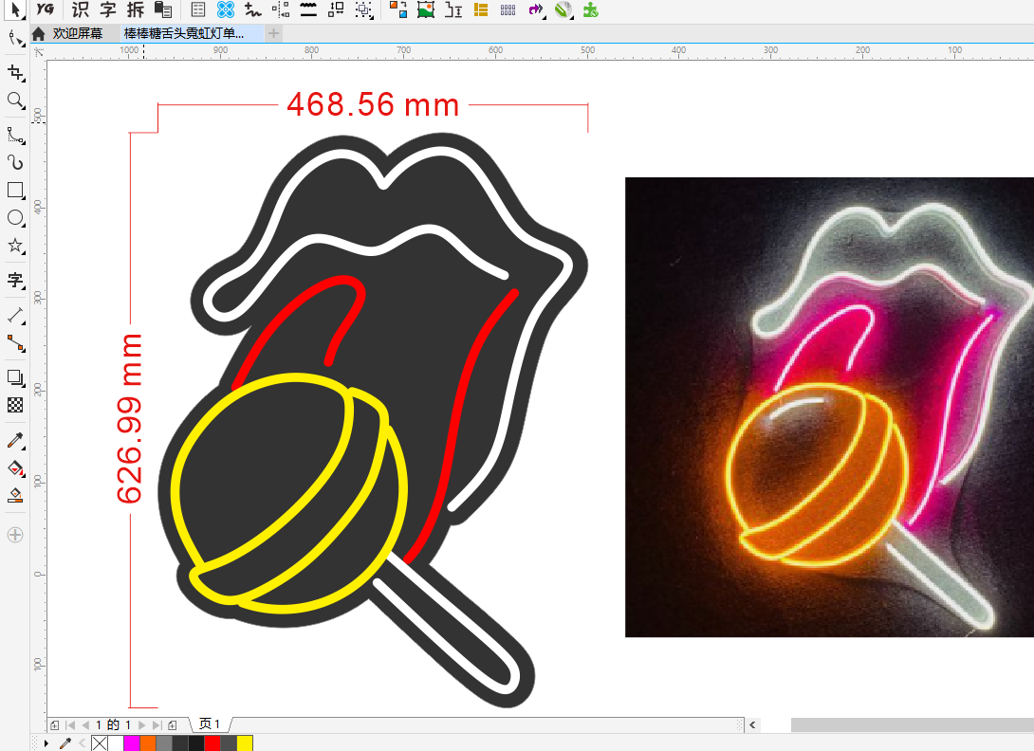The height and width of the screenshot is (751, 1034).
Task: Open the toolbox customize plus button
Action: (x=15, y=535)
